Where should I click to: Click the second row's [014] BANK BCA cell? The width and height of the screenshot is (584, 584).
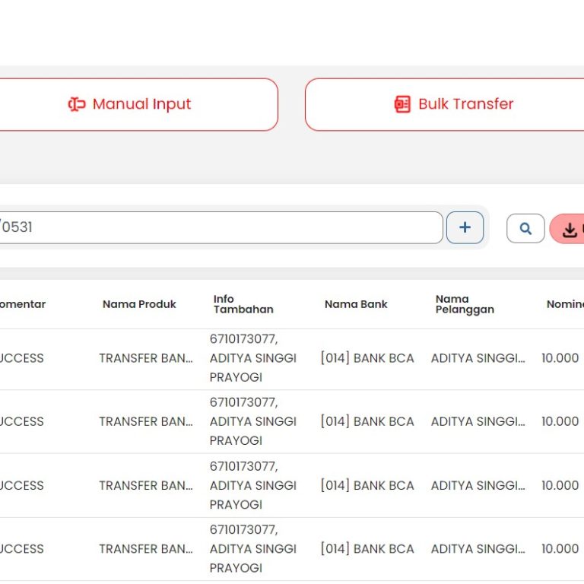pyautogui.click(x=367, y=421)
